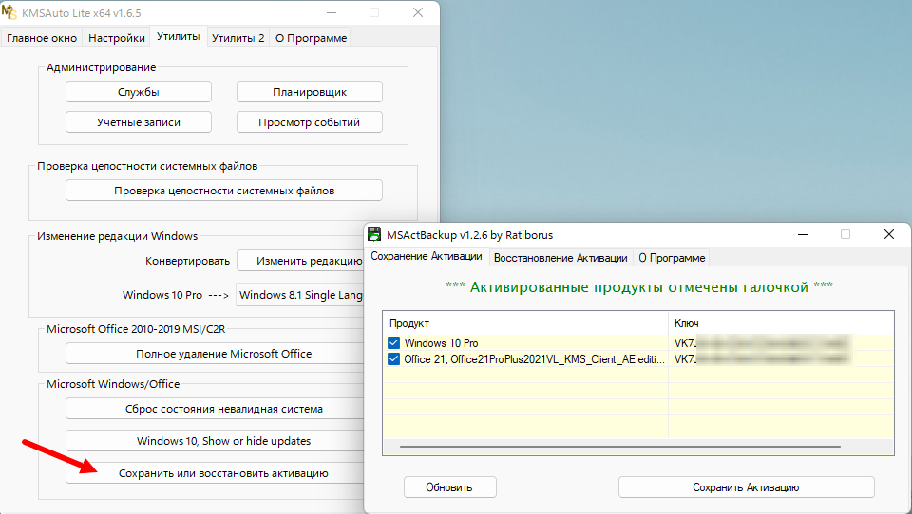Close the MSActBackup window
The height and width of the screenshot is (514, 912).
(889, 234)
